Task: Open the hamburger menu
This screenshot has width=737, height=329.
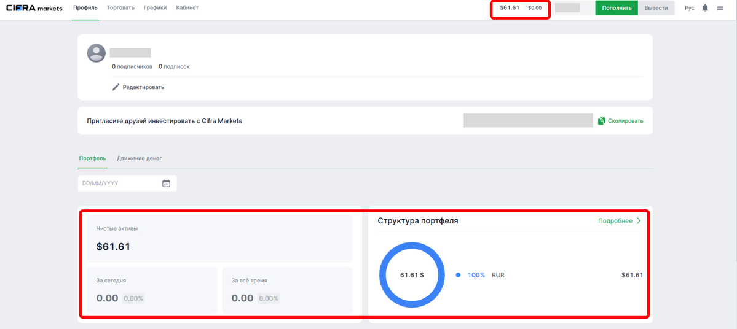Action: pyautogui.click(x=720, y=8)
